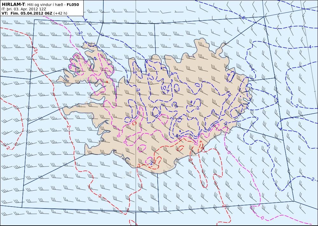Click the "Fim. 05.04.2012 06Z" valid time
This screenshot has height=226, width=318.
[31, 13]
